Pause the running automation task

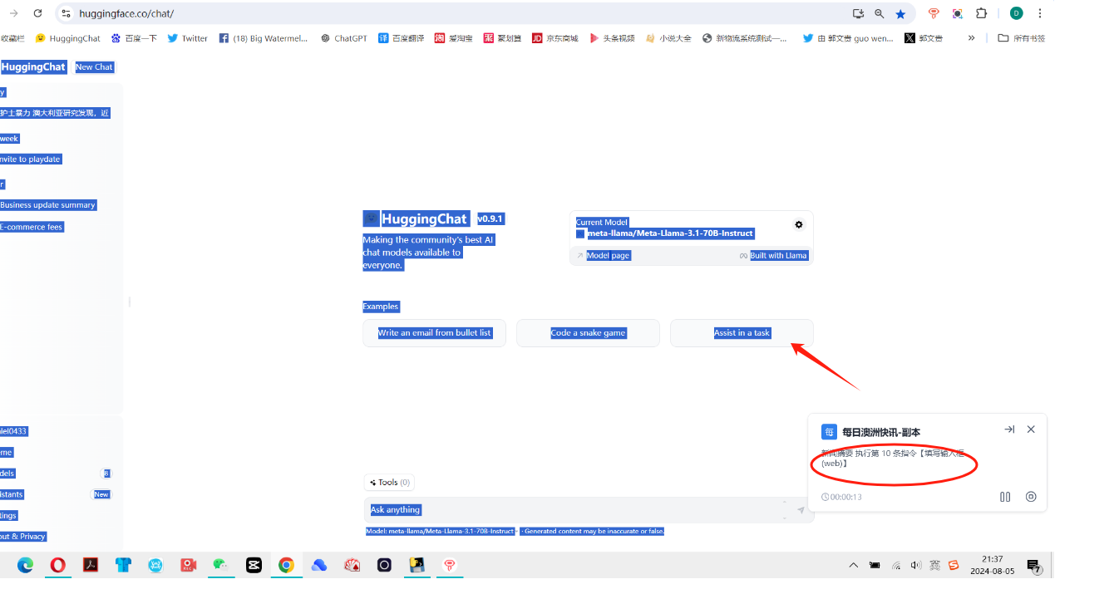pos(1005,497)
